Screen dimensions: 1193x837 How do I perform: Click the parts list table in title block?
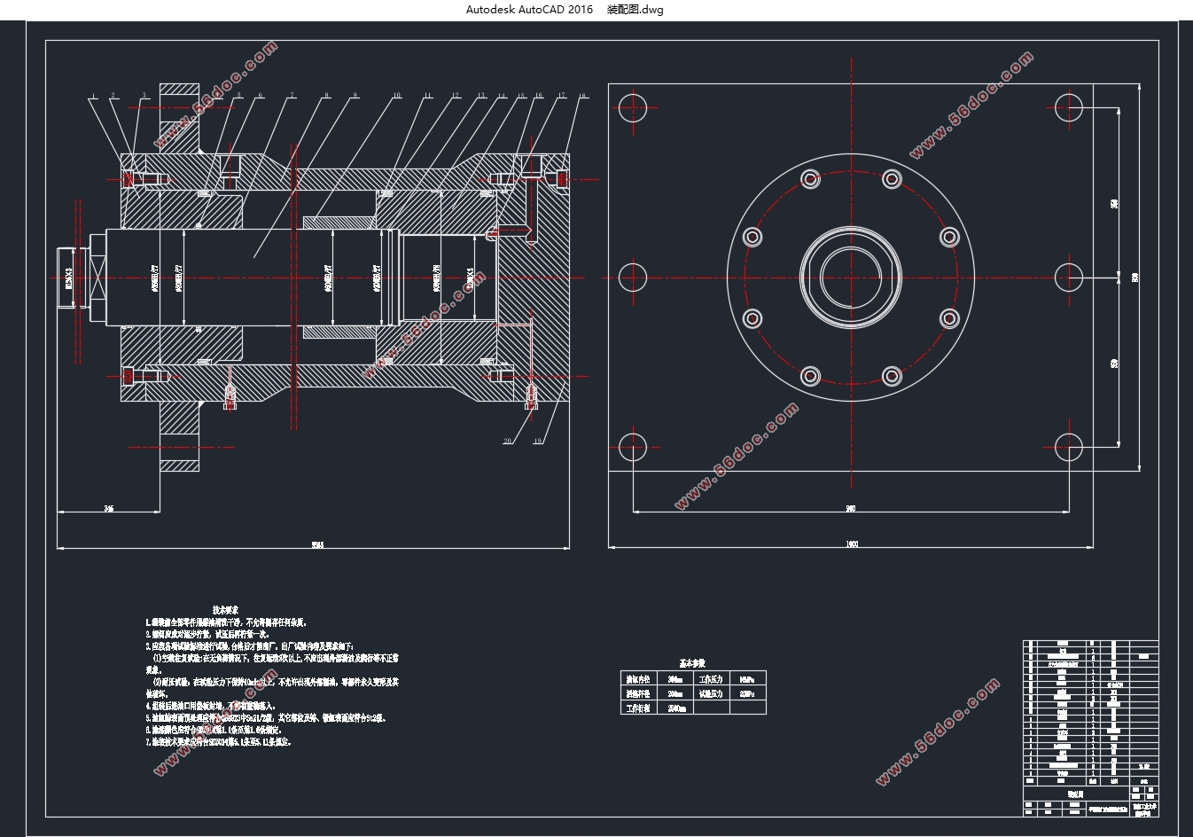(x=1090, y=712)
